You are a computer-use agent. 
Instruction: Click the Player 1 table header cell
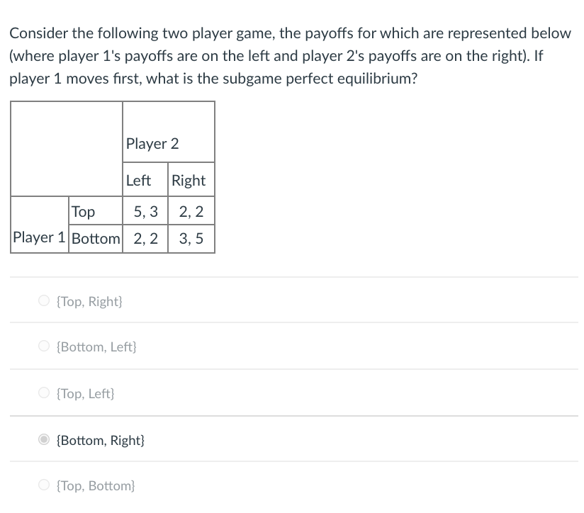[38, 237]
